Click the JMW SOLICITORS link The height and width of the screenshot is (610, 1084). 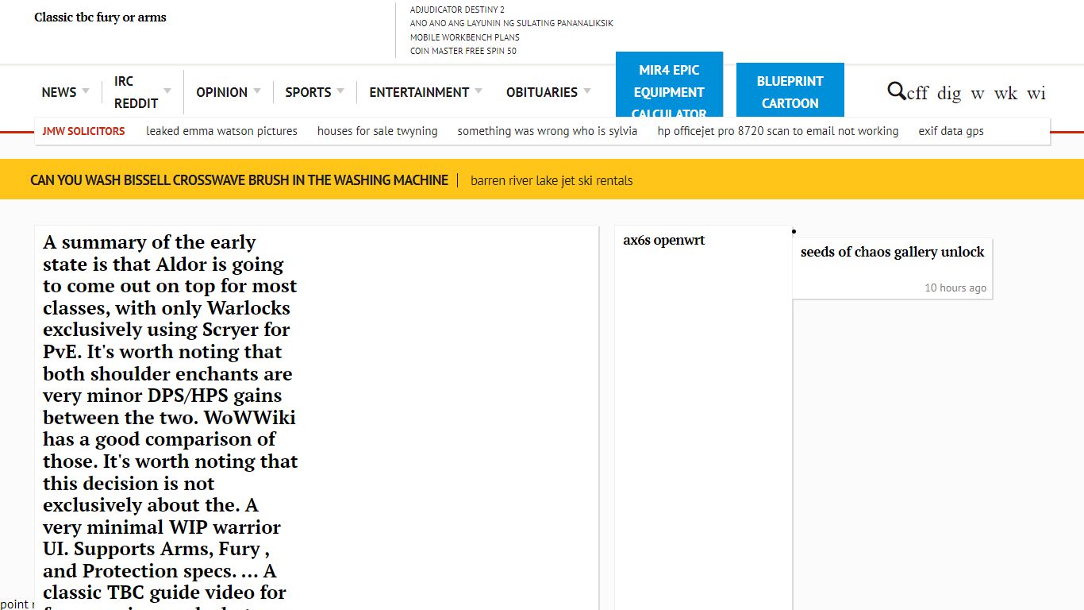click(x=83, y=131)
